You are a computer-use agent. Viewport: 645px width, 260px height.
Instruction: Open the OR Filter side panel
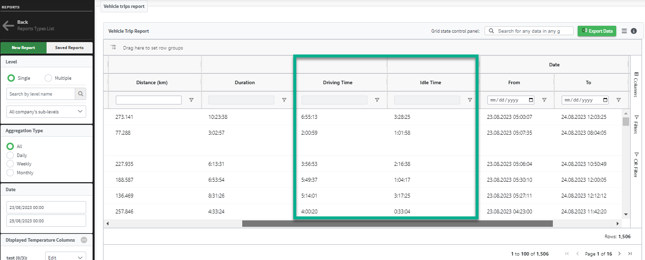point(636,165)
